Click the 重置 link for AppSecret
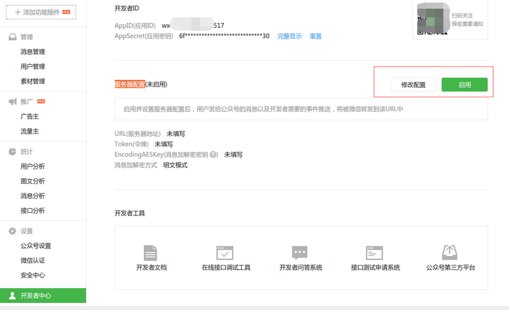 [316, 36]
